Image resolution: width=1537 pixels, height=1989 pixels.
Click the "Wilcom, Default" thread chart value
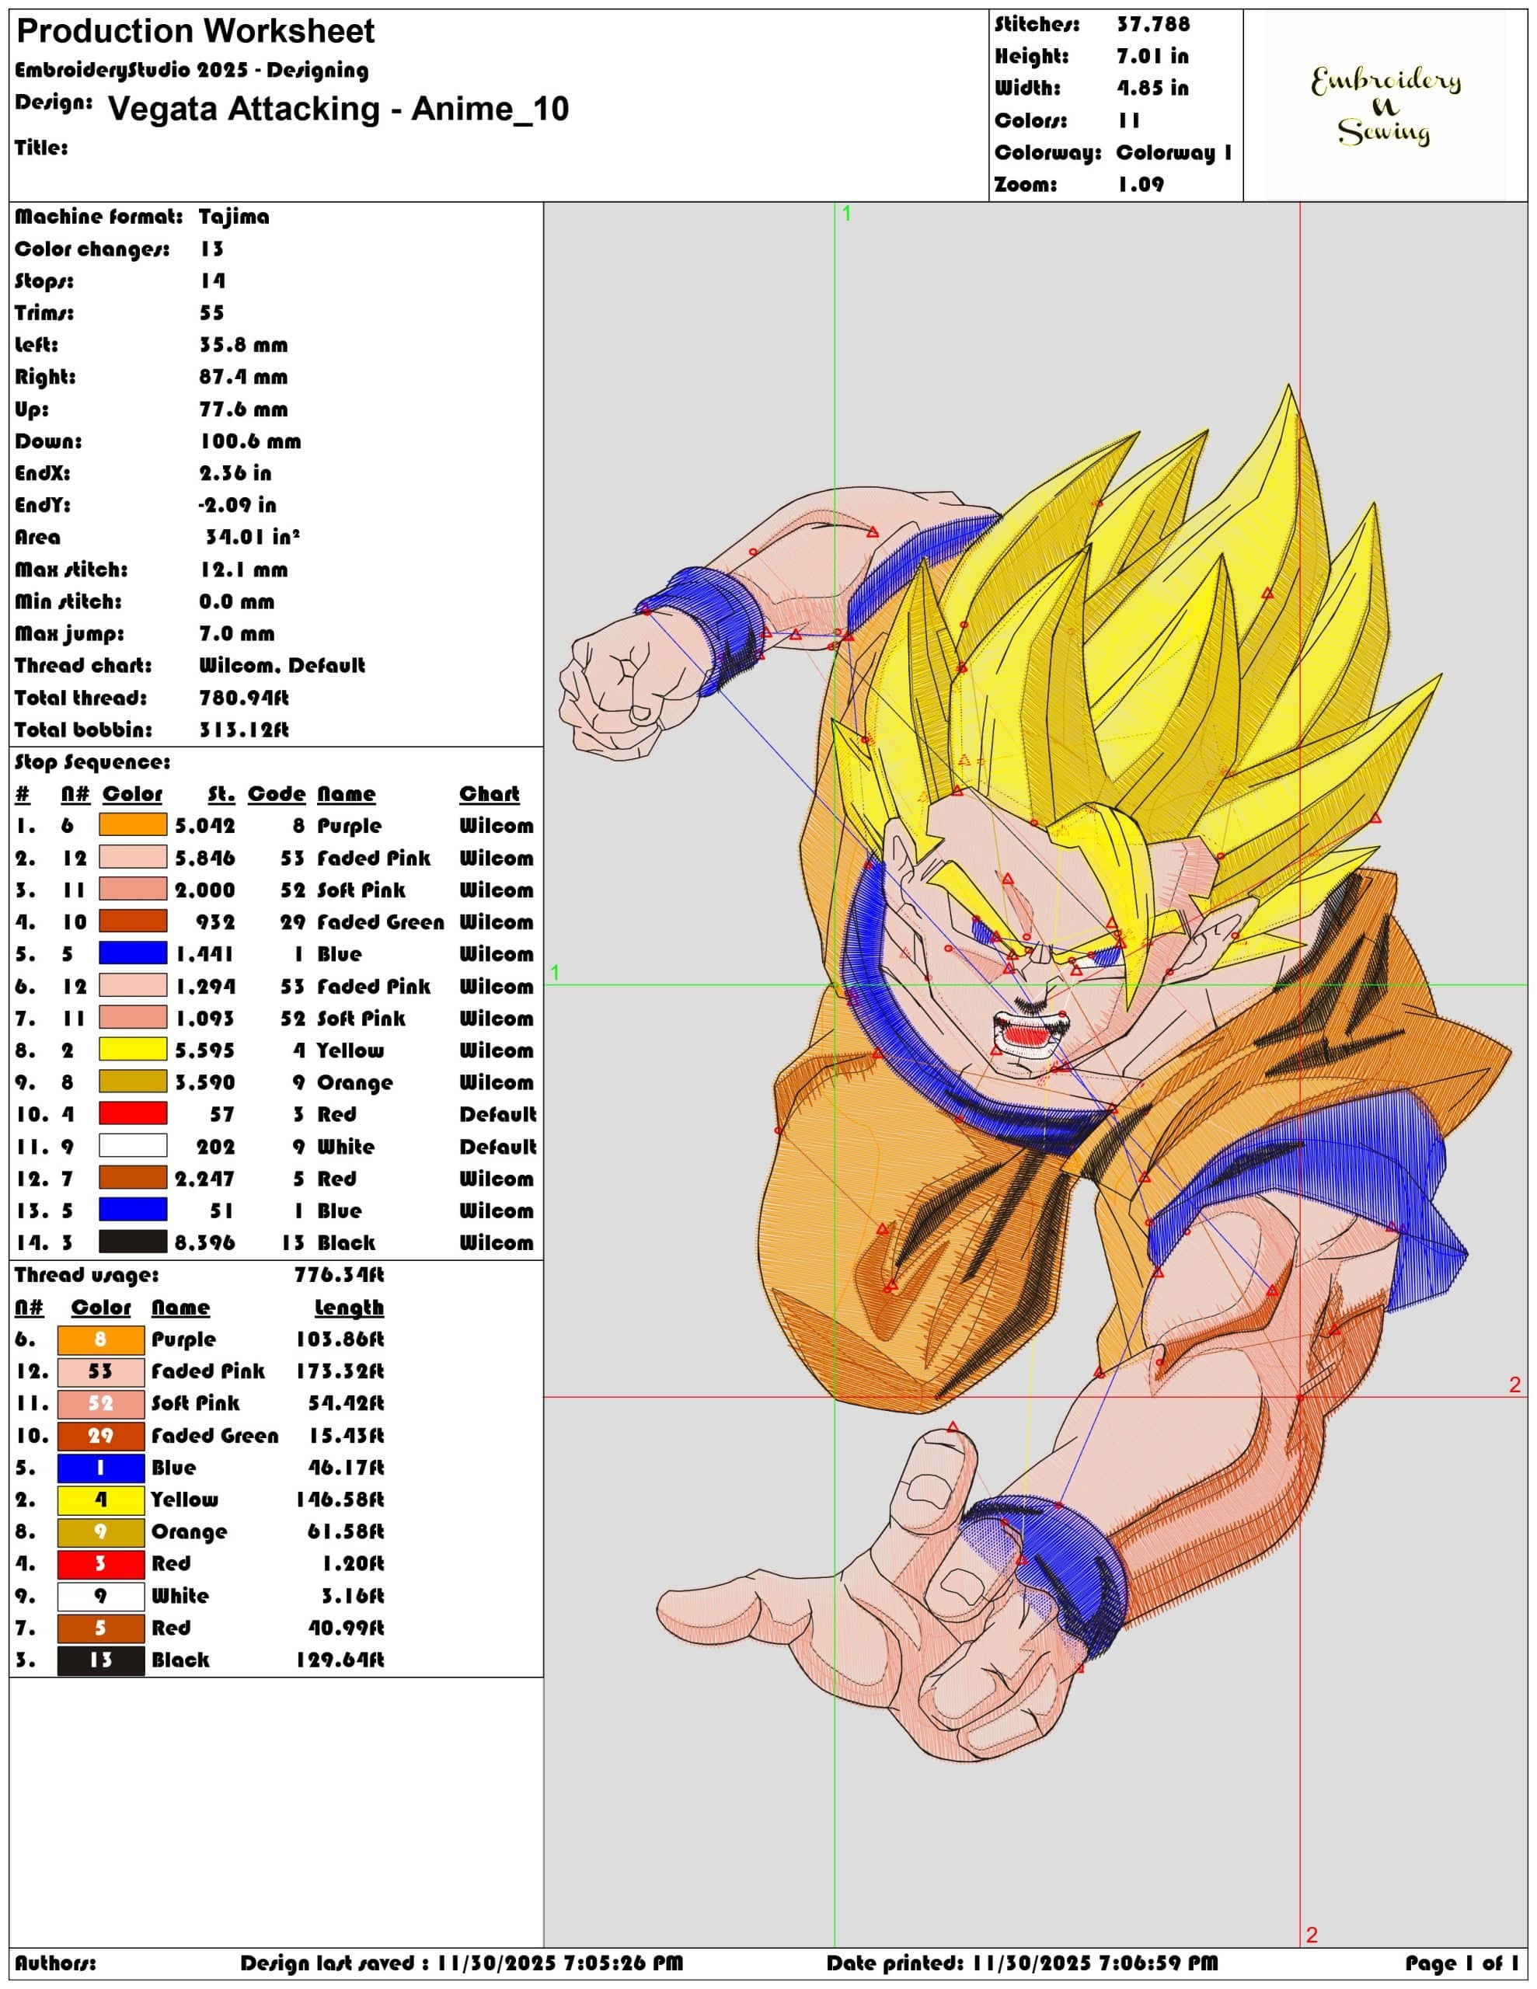(x=282, y=666)
